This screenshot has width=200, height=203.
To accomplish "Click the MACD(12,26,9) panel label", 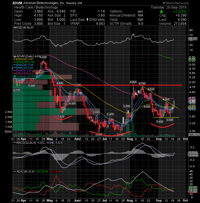I will pyautogui.click(x=26, y=143).
